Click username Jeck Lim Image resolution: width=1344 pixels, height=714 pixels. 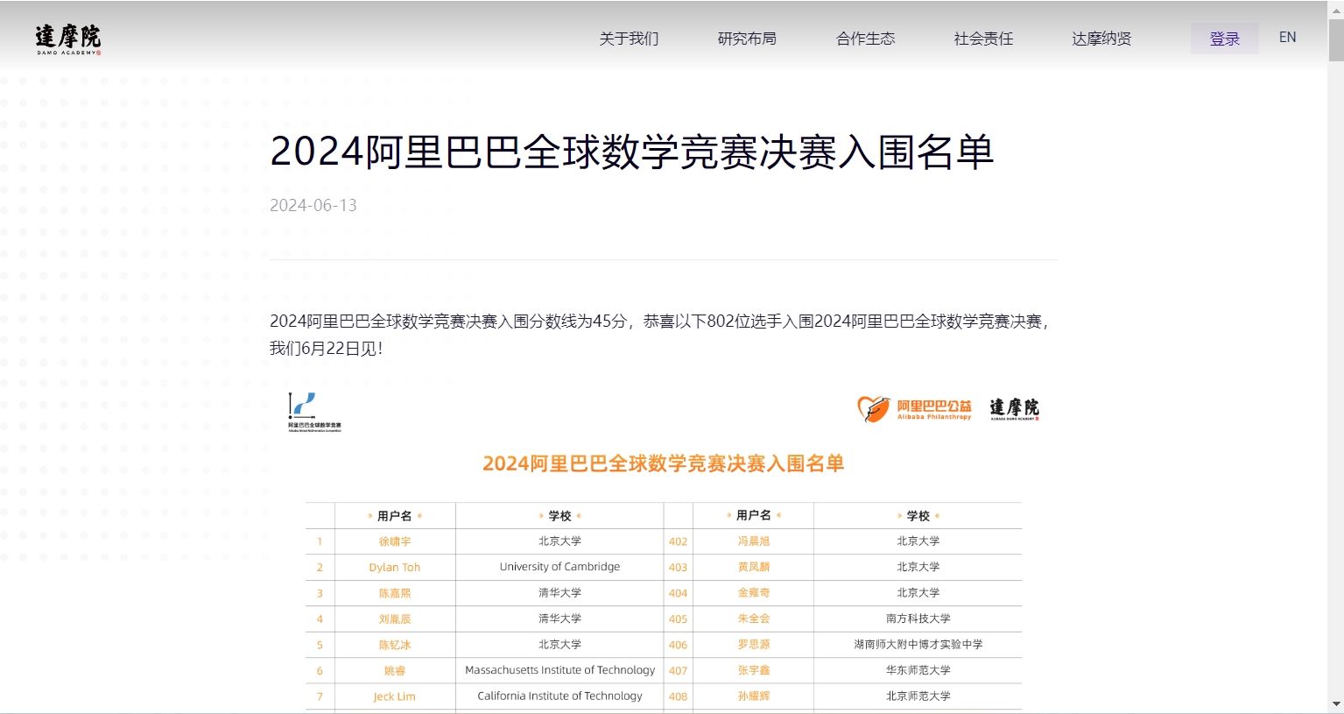click(x=394, y=696)
